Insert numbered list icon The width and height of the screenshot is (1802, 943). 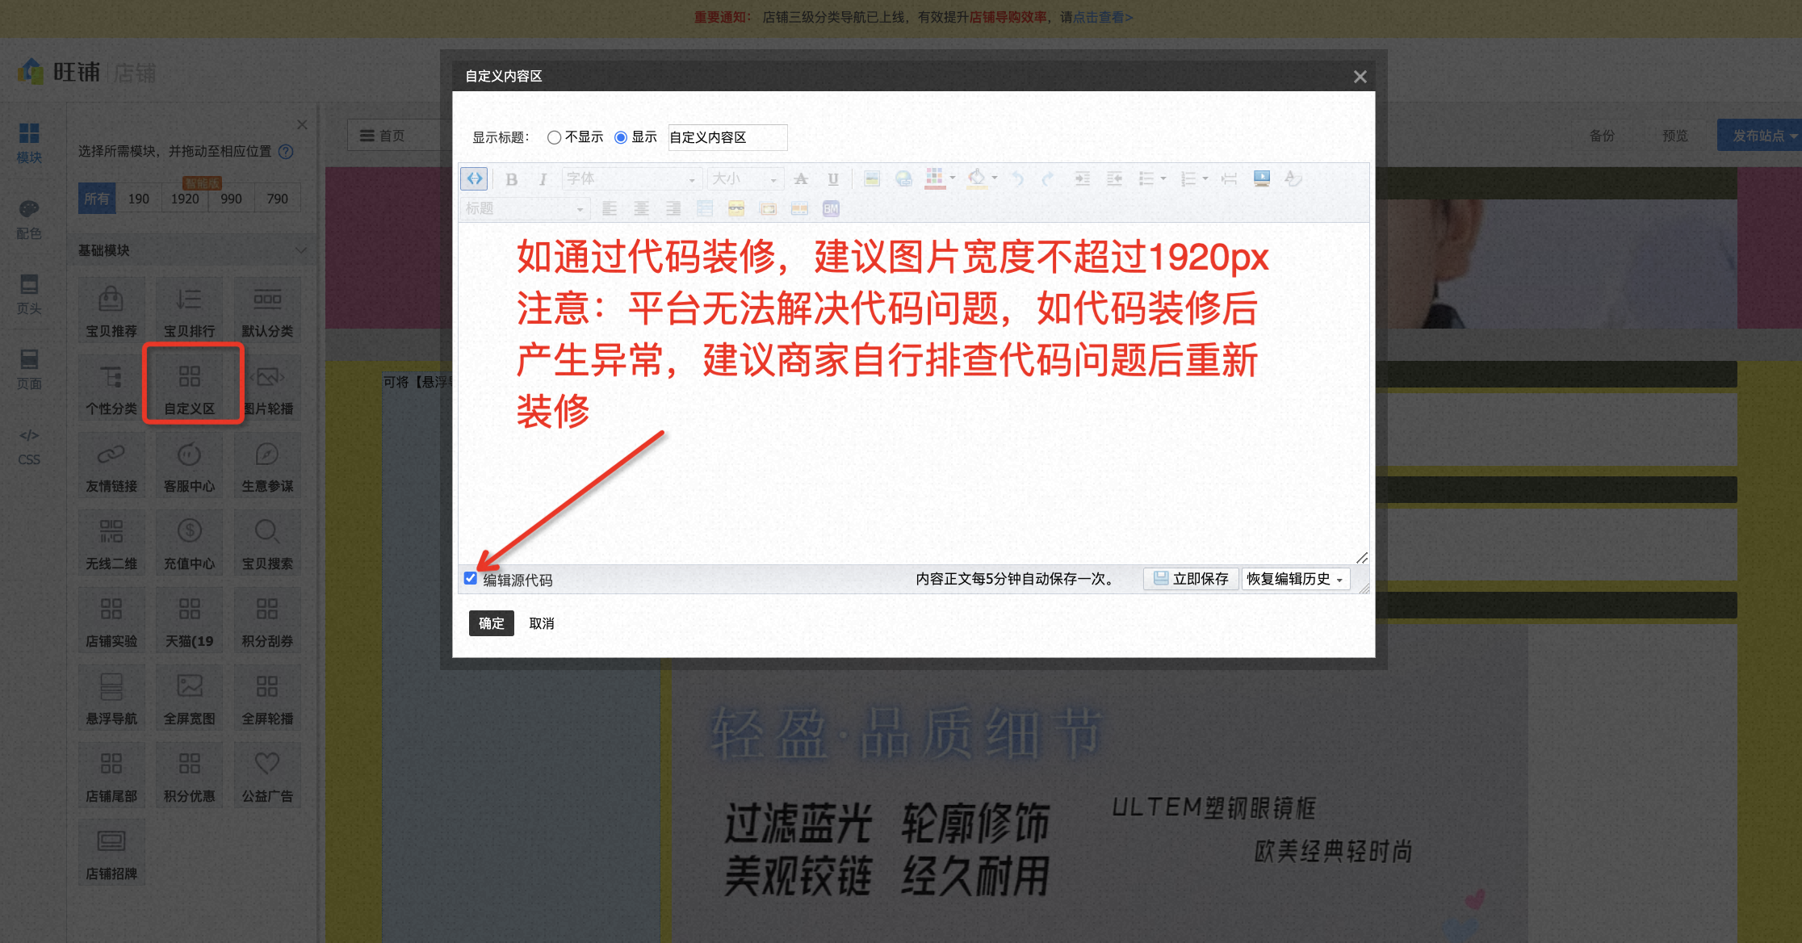coord(1188,178)
